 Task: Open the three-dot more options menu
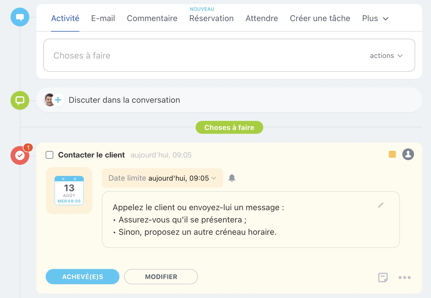tap(404, 278)
